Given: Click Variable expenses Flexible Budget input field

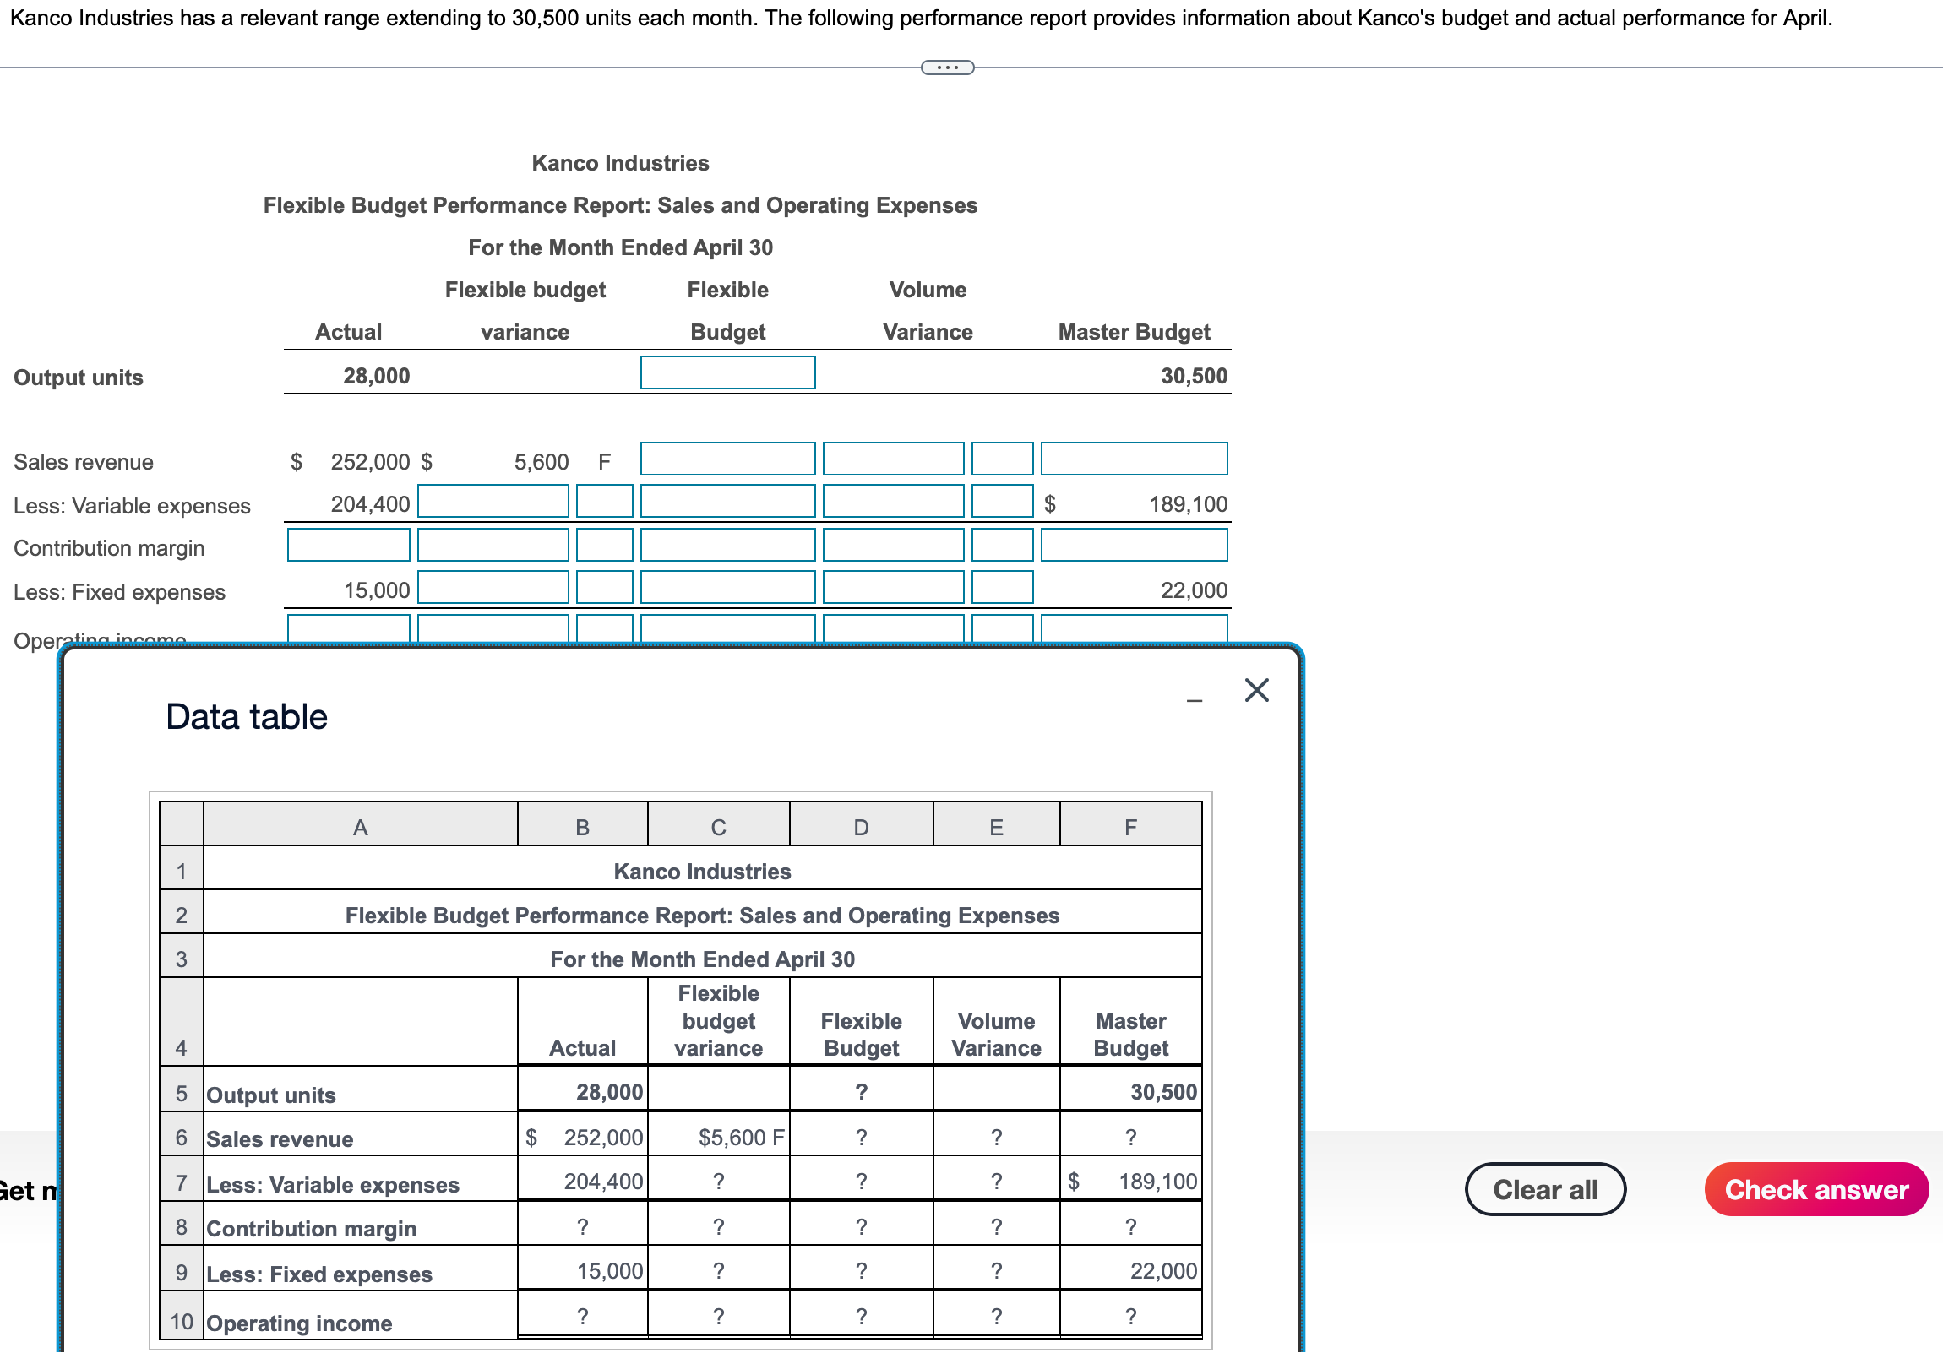Looking at the screenshot, I should (x=727, y=502).
